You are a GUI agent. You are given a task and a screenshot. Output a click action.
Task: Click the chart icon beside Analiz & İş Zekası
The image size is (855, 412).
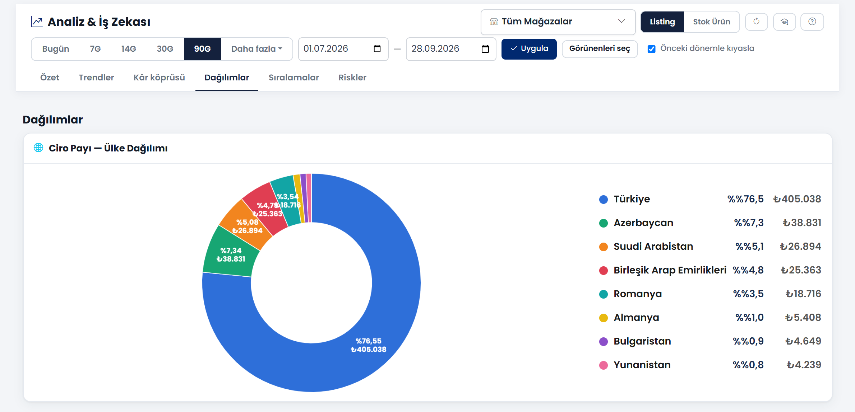coord(37,22)
